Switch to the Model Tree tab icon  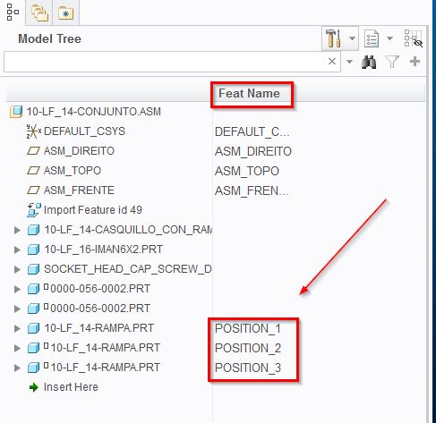coord(13,13)
